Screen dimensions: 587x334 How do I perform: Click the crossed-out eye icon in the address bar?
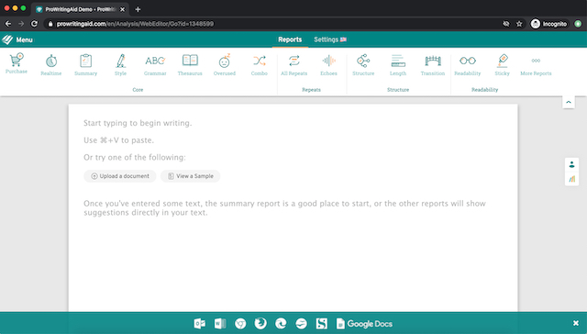[x=506, y=24]
